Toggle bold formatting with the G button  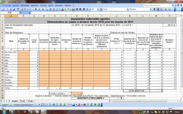click(x=36, y=9)
